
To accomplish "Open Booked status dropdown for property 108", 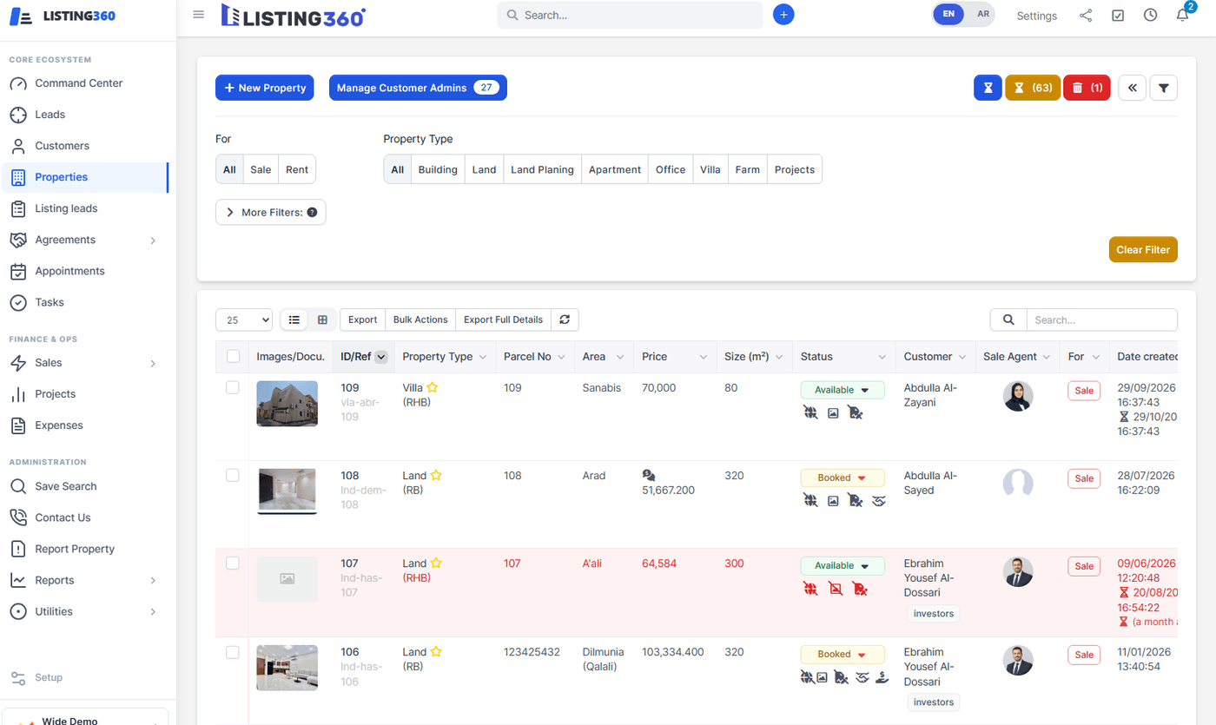I will click(843, 478).
